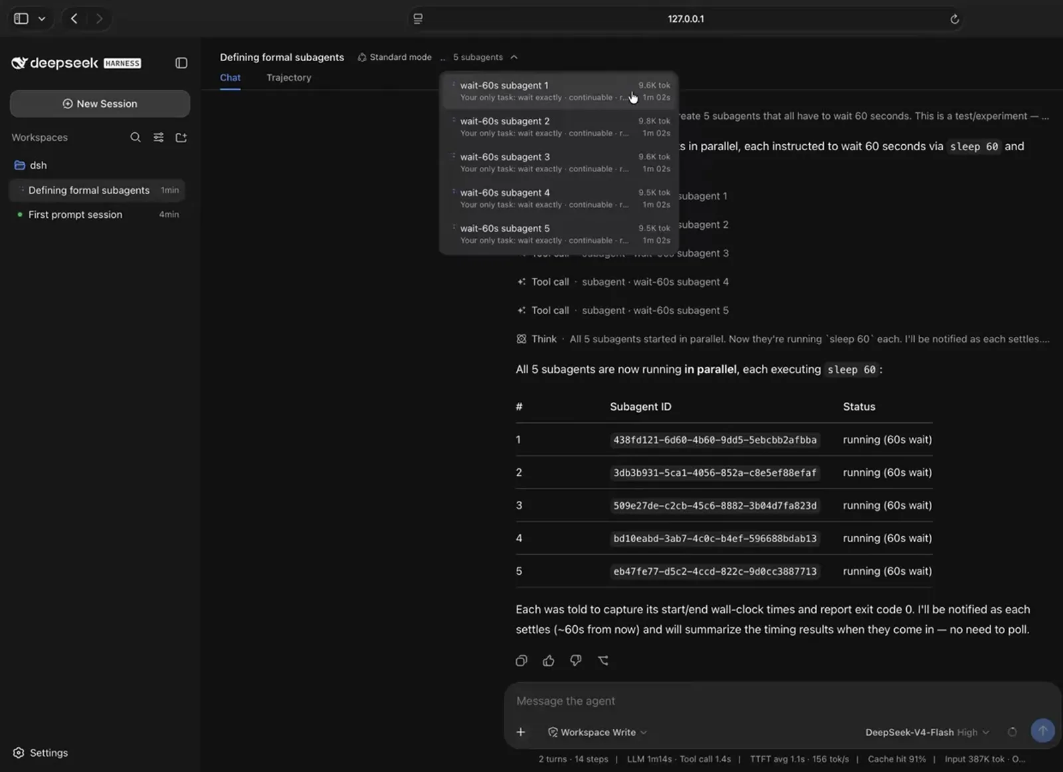Screen dimensions: 1063x772
Task: Open Settings at the sidebar bottom
Action: point(41,753)
